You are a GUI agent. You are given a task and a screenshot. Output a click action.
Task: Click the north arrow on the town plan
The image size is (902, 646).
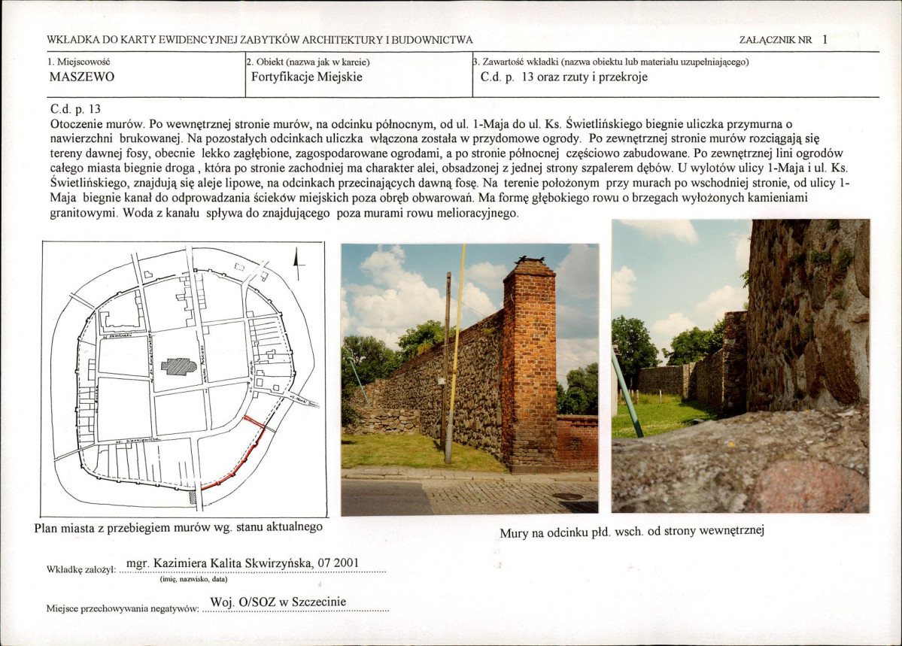pos(298,263)
